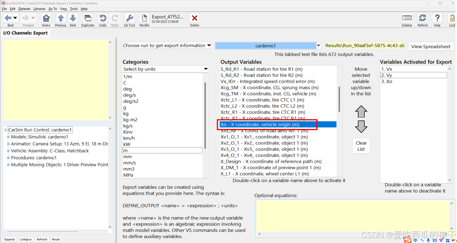Select the 'kg-m2' units category

pos(130,119)
